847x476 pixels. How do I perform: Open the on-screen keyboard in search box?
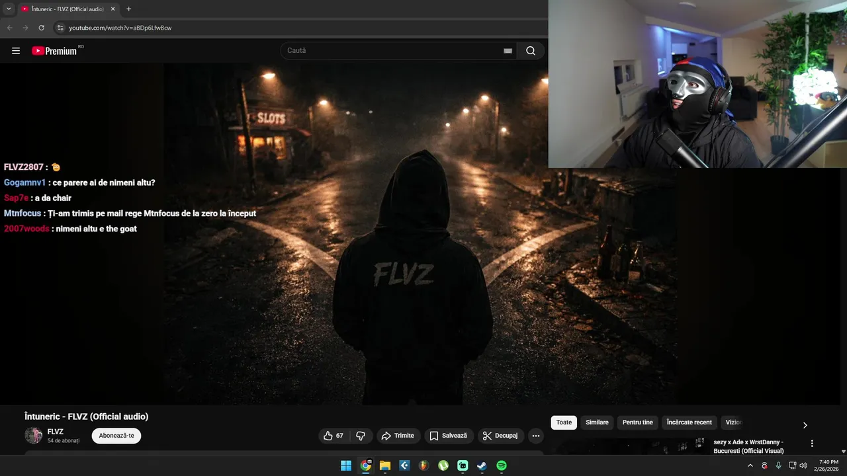pos(508,51)
